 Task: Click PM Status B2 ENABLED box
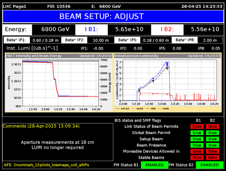point(210,165)
